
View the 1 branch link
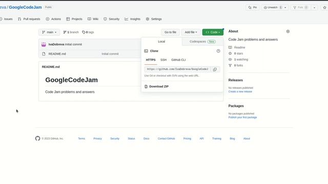71,32
